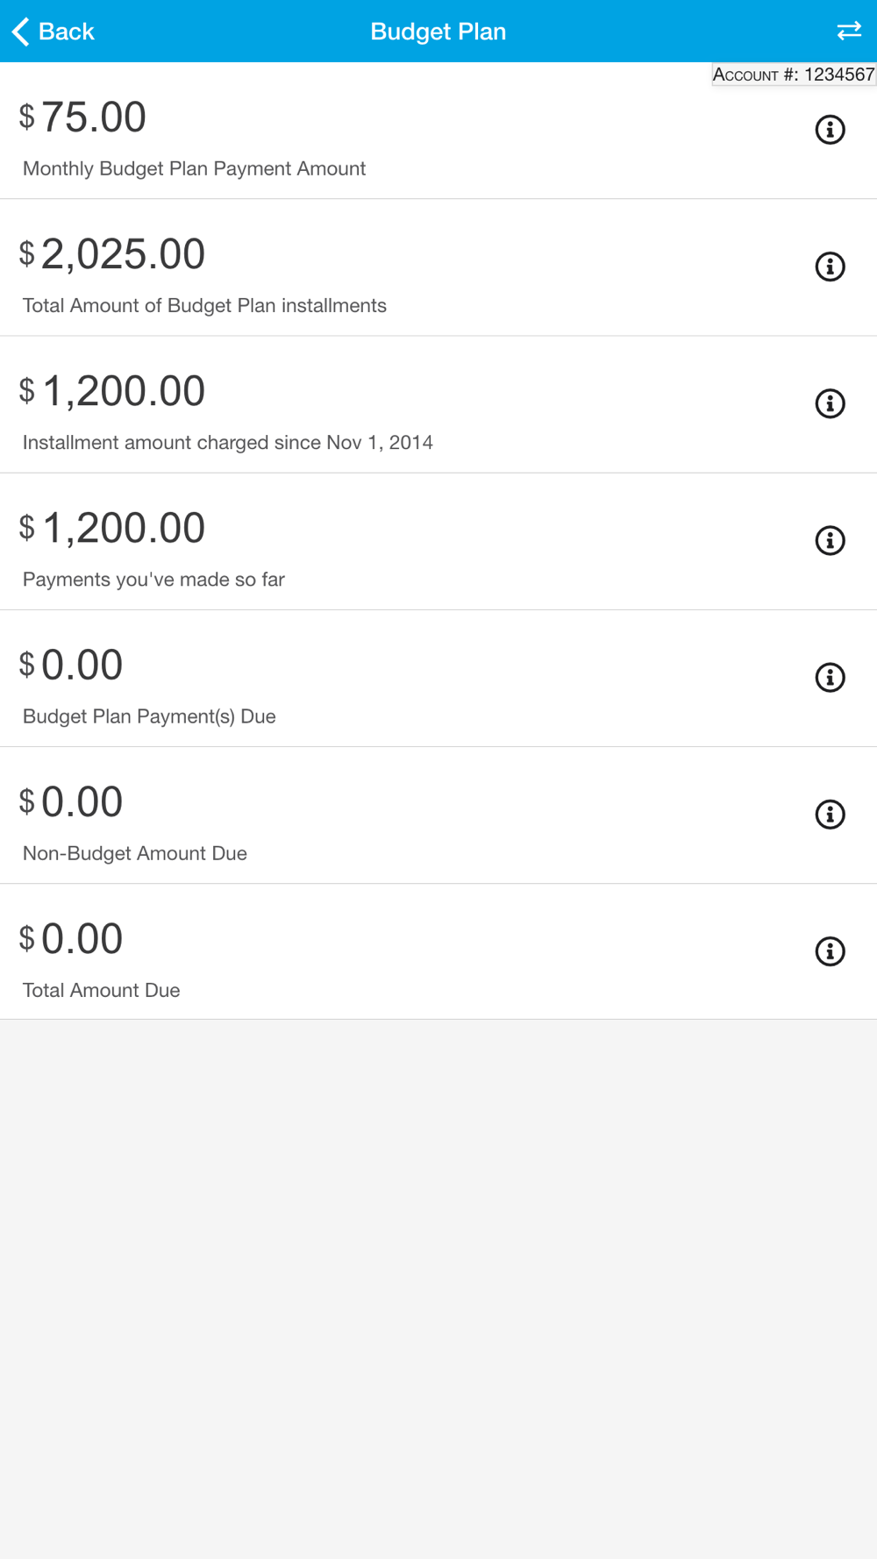
Task: Show info for Budget Plan Payment(s) Due
Action: (x=830, y=677)
